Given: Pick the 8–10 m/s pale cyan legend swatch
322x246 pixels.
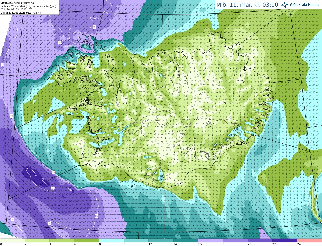Looking at the screenshot, I should (111, 240).
